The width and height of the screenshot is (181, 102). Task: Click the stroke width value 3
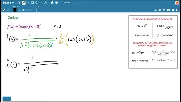point(20,10)
